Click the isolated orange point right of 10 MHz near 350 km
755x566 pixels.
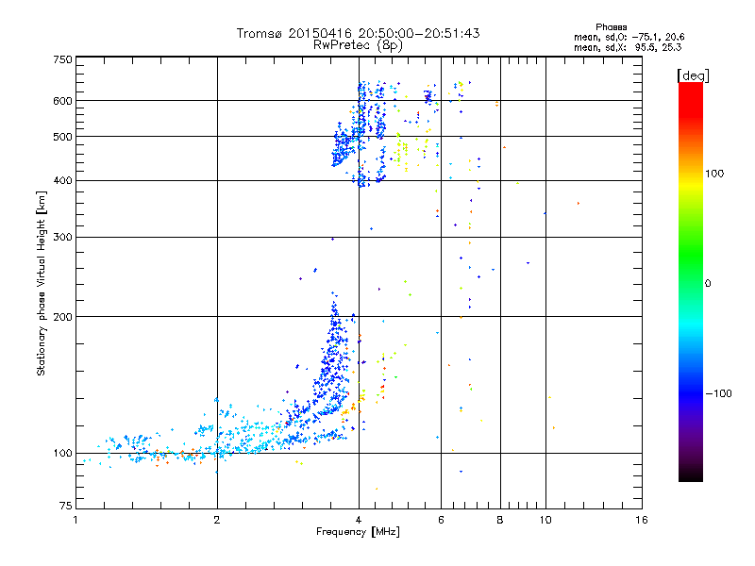point(579,204)
